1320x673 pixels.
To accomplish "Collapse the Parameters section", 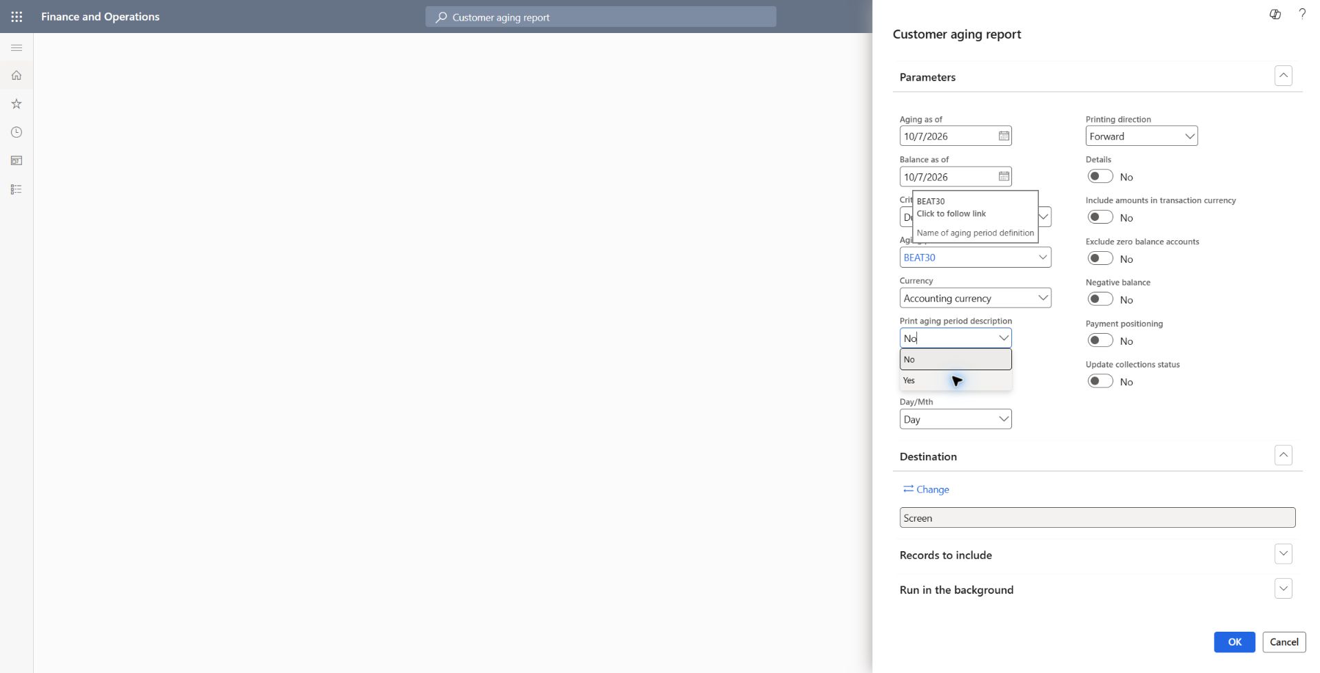I will point(1283,76).
